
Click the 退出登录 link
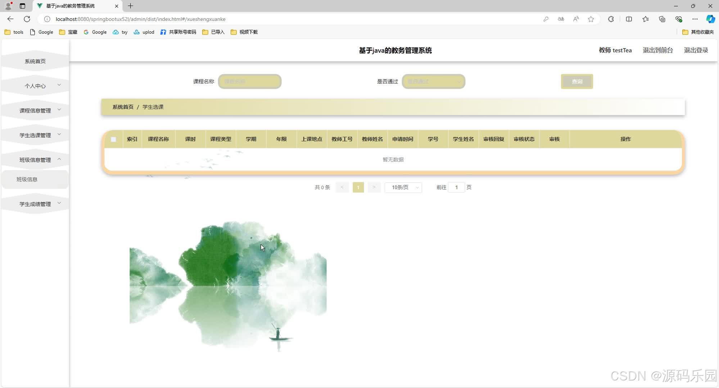click(696, 50)
